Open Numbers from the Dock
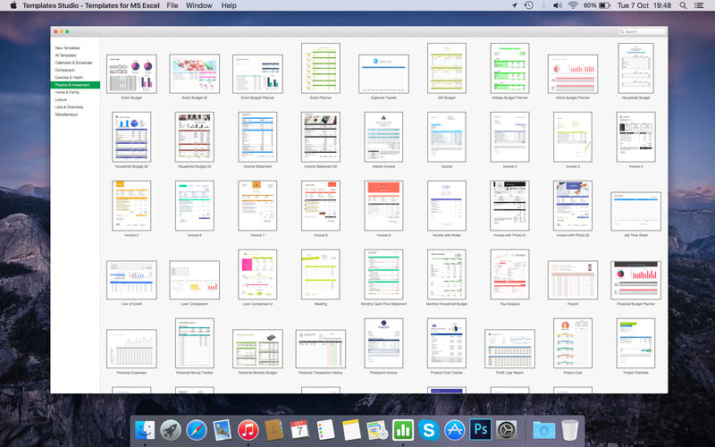 pos(403,430)
